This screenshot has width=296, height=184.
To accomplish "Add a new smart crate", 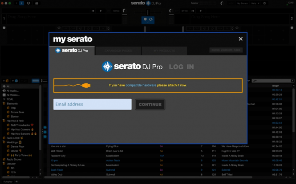I will pyautogui.click(x=15, y=81).
